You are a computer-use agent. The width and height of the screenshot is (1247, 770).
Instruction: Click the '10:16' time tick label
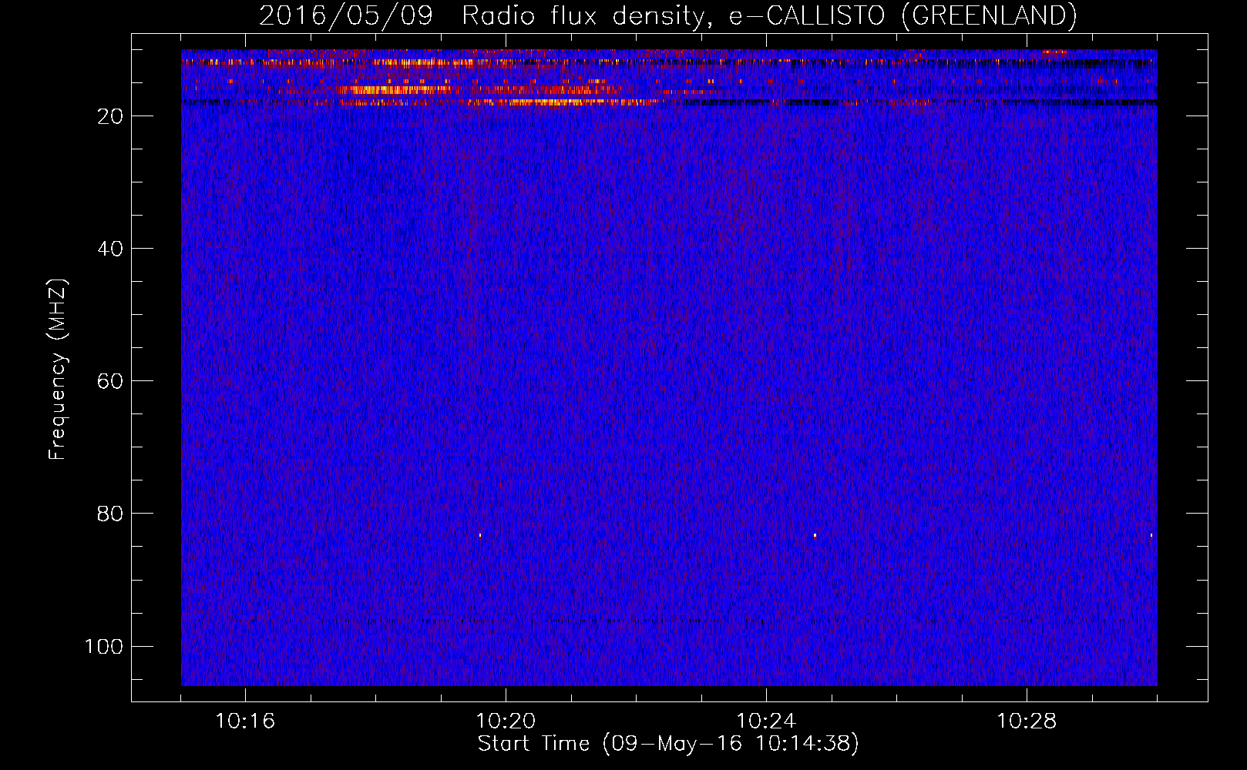(245, 721)
